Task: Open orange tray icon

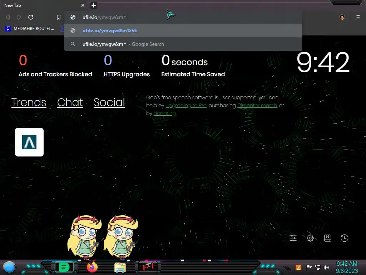Action: (298, 267)
